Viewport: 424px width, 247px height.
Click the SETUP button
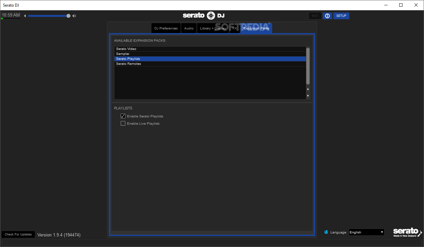pyautogui.click(x=341, y=16)
